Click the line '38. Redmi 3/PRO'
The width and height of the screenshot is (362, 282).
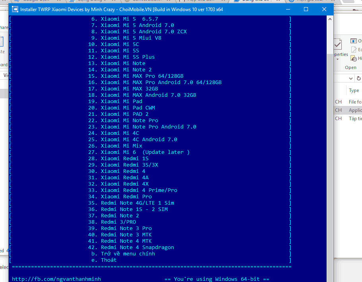click(x=112, y=222)
